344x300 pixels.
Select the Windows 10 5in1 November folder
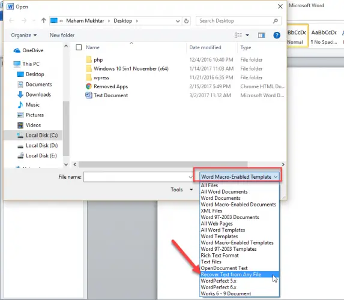(131, 68)
